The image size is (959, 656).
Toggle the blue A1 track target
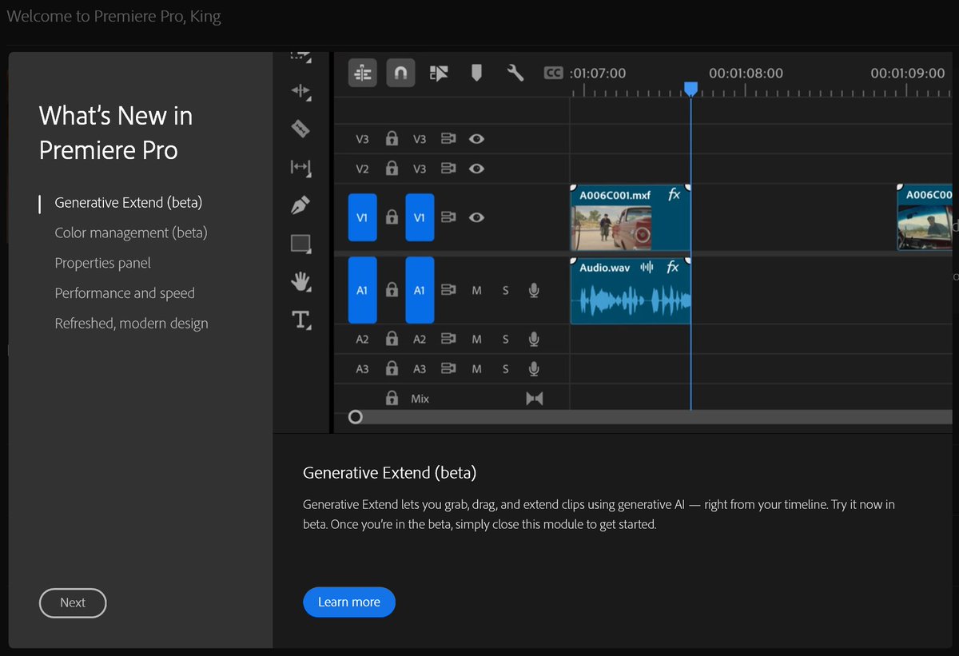click(x=420, y=290)
